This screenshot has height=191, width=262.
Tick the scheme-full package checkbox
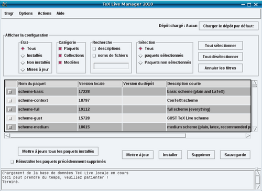[10, 110]
